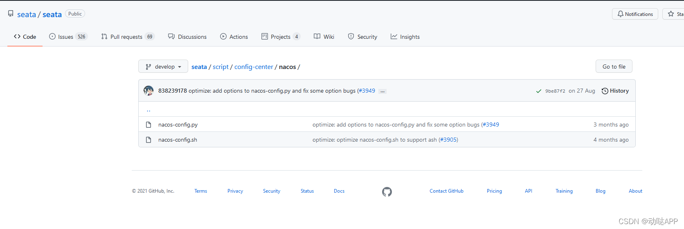Open commit hash 9be87f2
Viewport: 684px width, 229px height.
[x=555, y=91]
